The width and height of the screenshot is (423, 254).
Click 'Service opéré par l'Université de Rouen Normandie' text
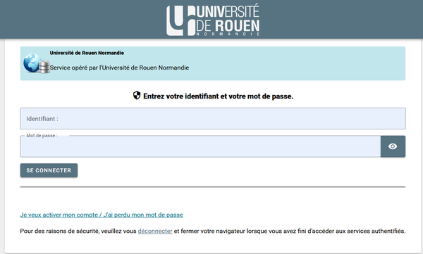click(x=119, y=68)
